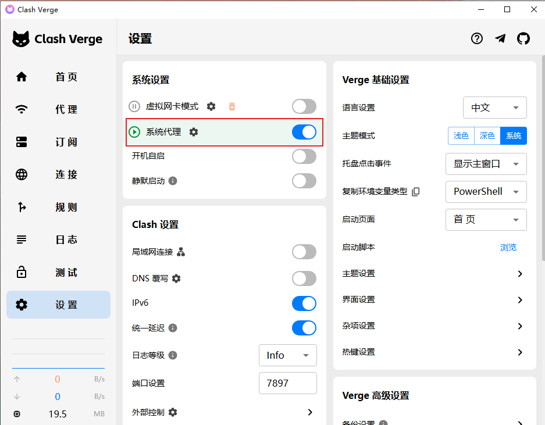This screenshot has width=545, height=425.
Task: Disable the 系统代理 switch
Action: click(x=304, y=132)
